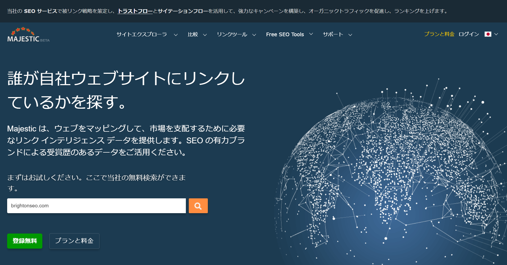
Task: Focus the brightonseo.com search field
Action: 96,206
